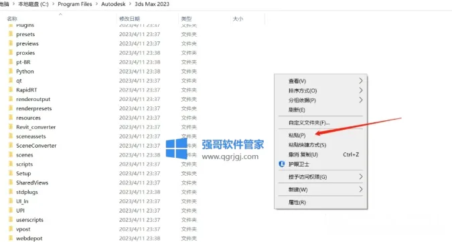Select the UI_ln folder icon
This screenshot has width=452, height=242.
tap(11, 201)
